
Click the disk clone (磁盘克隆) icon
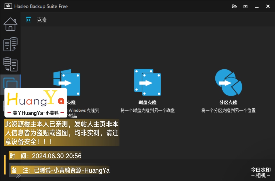tap(147, 81)
